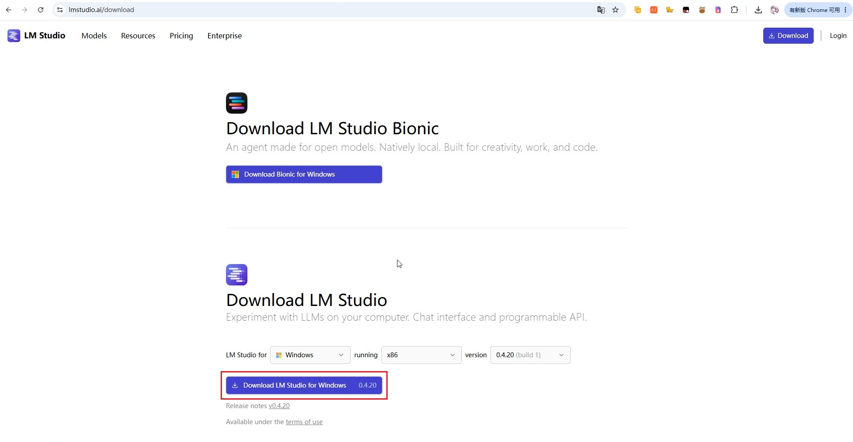853x442 pixels.
Task: Show Chrome downloads tray icon
Action: (758, 10)
